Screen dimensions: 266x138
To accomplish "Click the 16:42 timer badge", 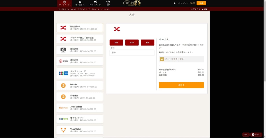I will (246, 135).
